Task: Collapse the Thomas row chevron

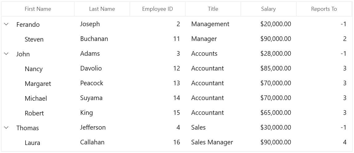Action: 6,127
